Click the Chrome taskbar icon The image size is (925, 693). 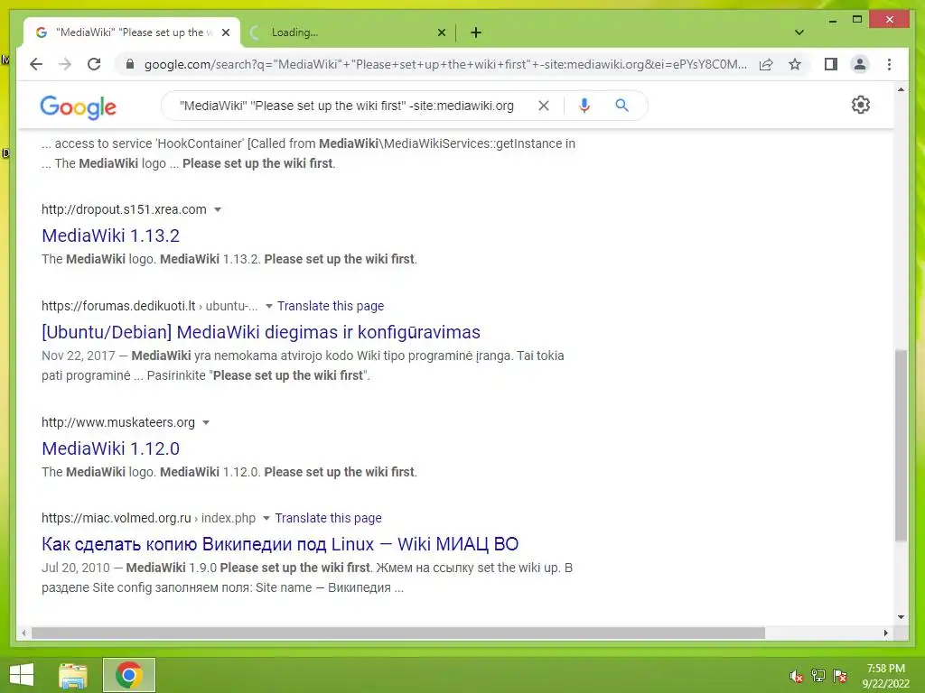click(128, 675)
